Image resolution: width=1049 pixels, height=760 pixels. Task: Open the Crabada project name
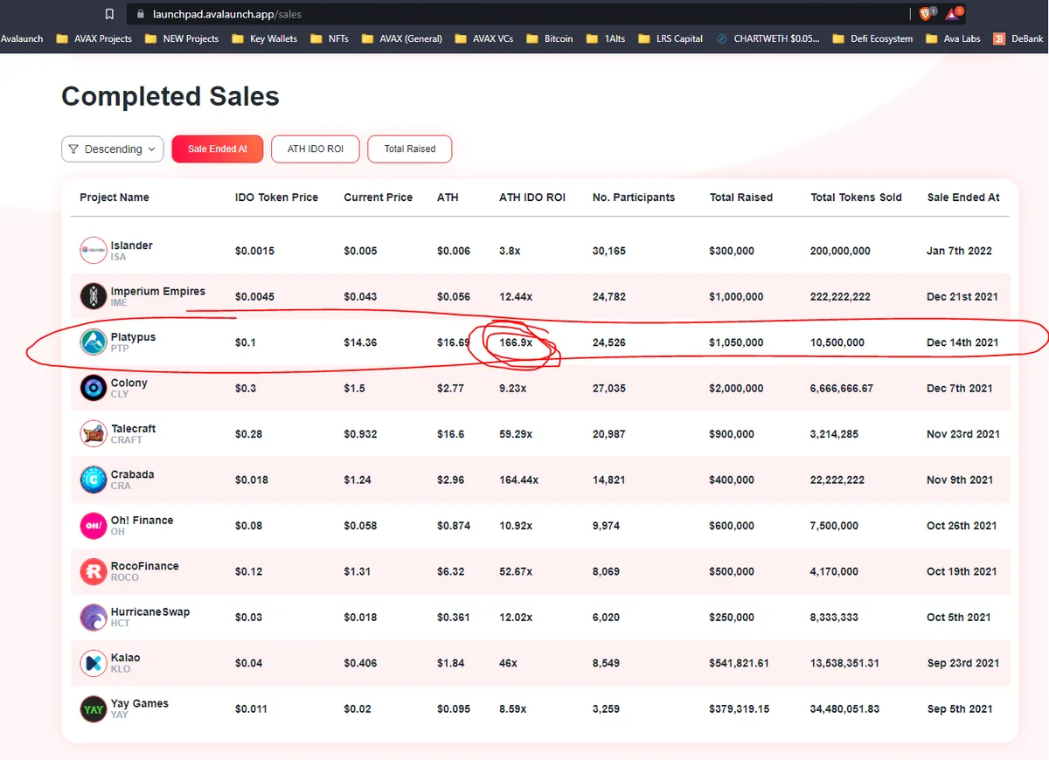133,474
